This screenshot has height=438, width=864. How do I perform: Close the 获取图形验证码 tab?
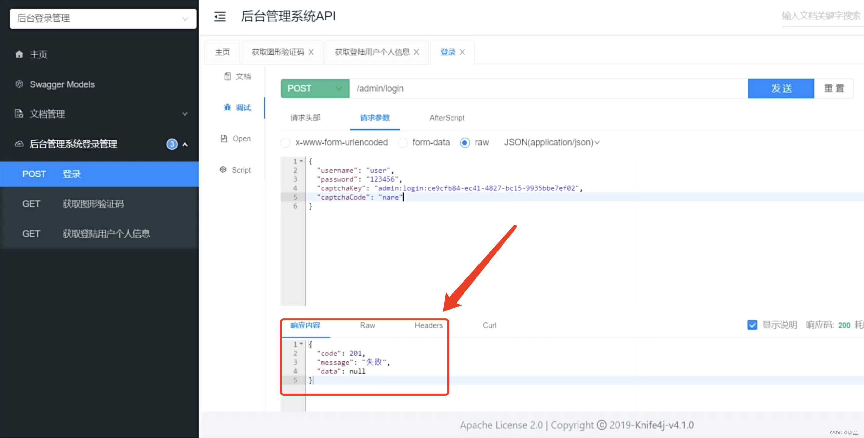click(311, 52)
